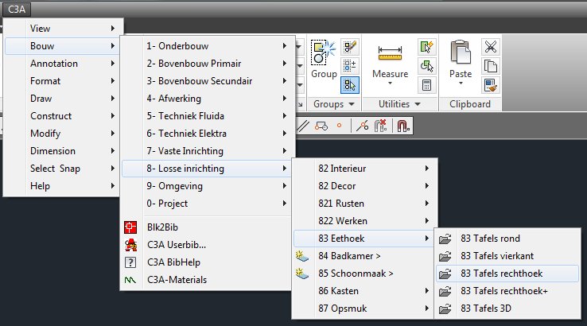
Task: Expand the 0- Project submenu arrow
Action: pos(285,204)
